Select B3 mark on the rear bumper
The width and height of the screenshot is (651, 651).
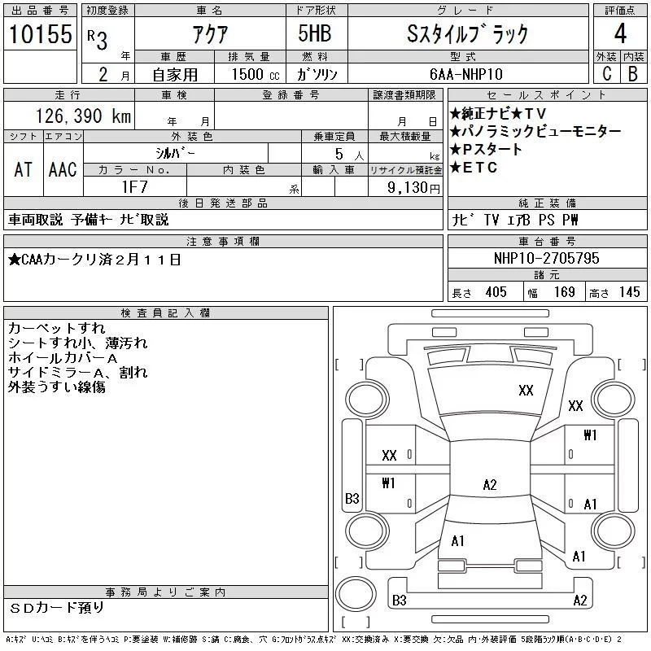tap(399, 600)
